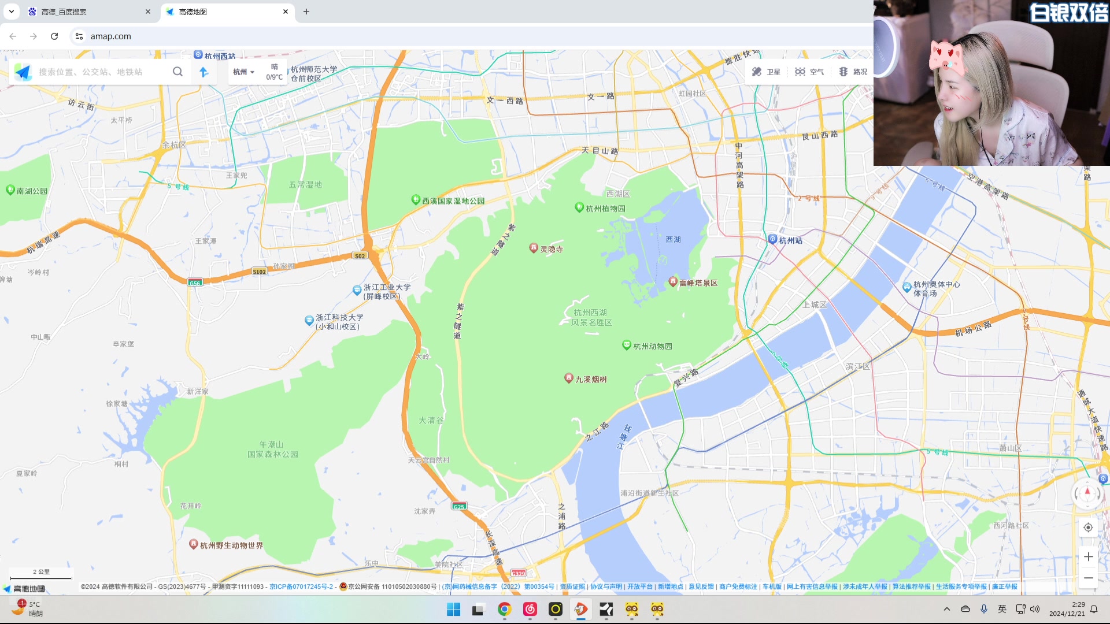Click the 西湖 lake label
This screenshot has width=1110, height=624.
click(673, 239)
